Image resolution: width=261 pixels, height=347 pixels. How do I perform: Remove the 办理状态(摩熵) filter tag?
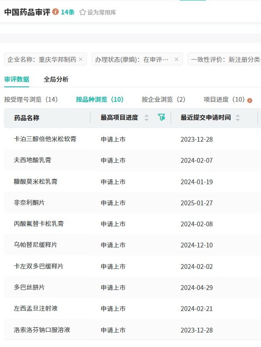pyautogui.click(x=176, y=59)
